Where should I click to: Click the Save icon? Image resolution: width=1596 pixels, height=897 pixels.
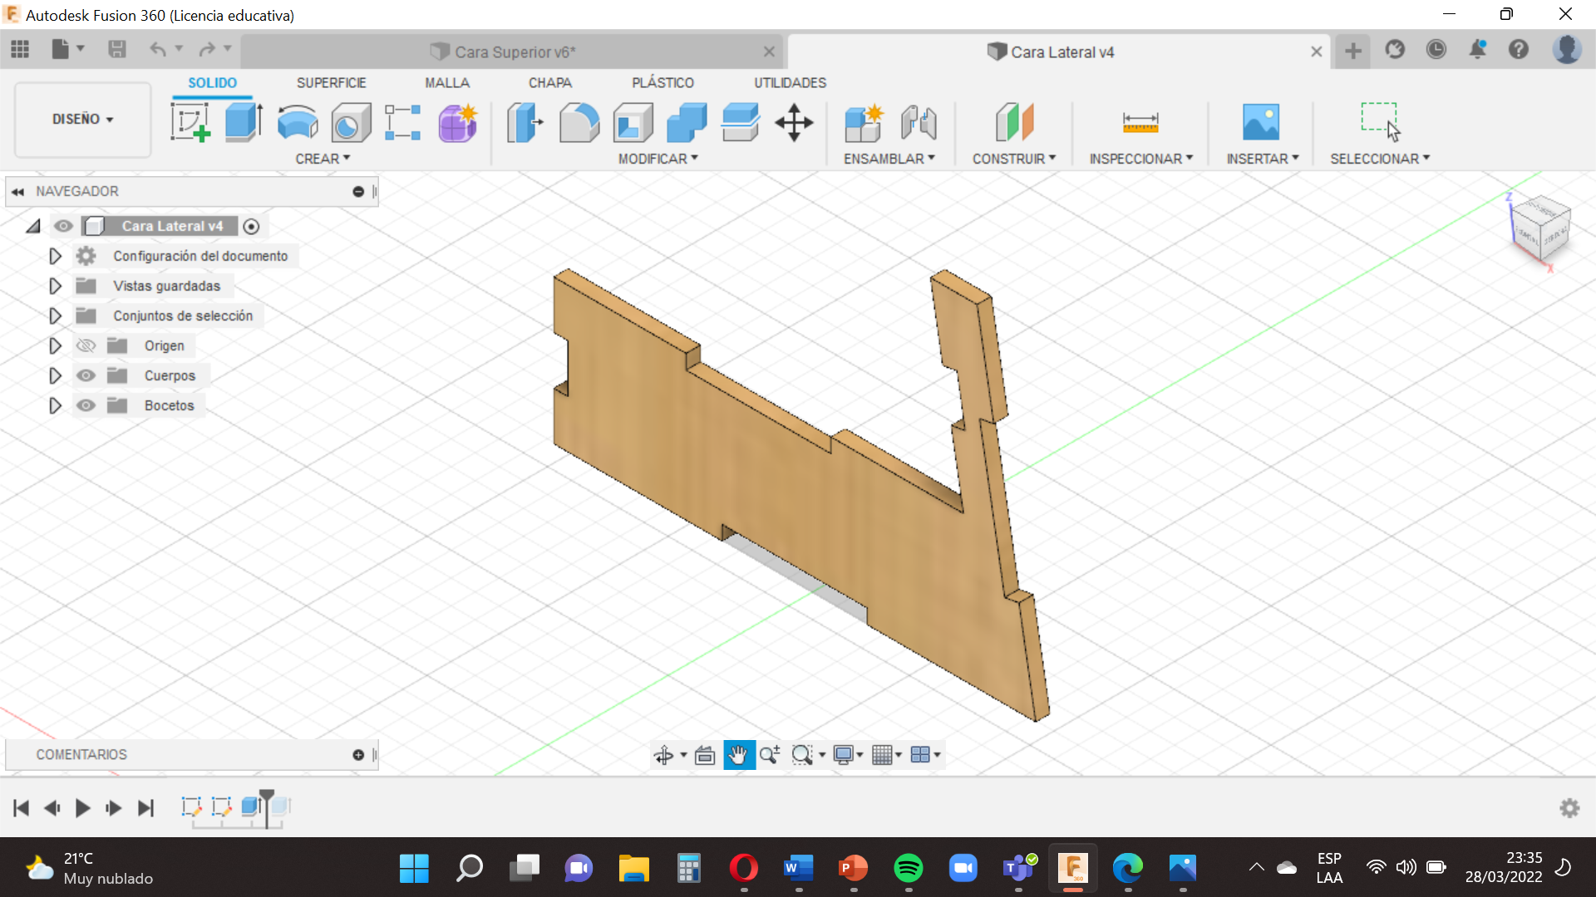click(x=117, y=50)
